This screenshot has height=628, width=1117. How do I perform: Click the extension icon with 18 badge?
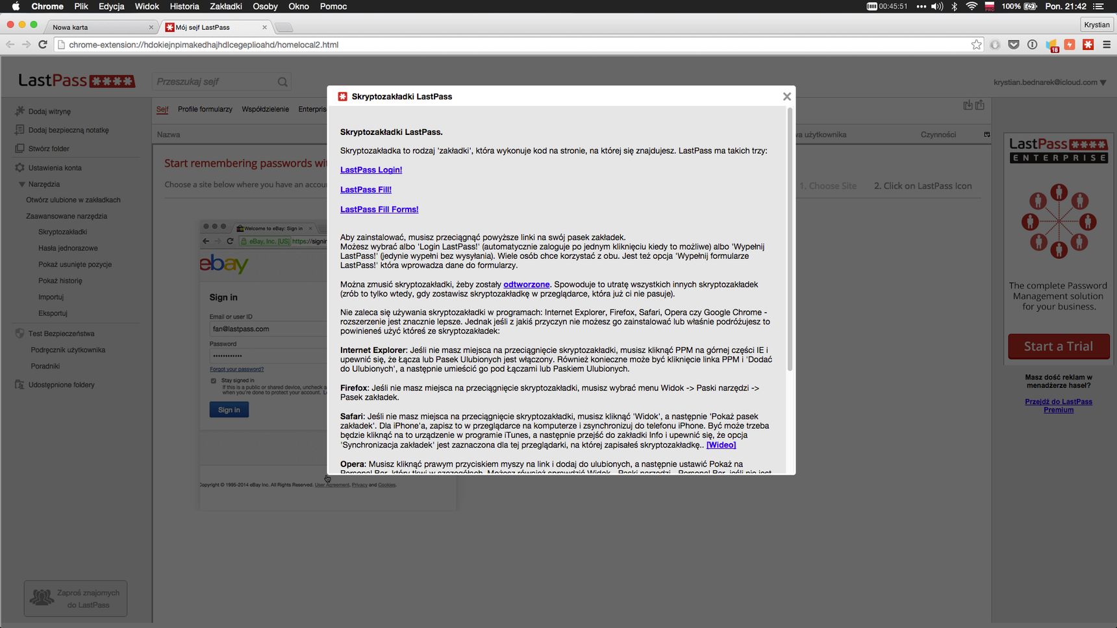click(x=1051, y=45)
